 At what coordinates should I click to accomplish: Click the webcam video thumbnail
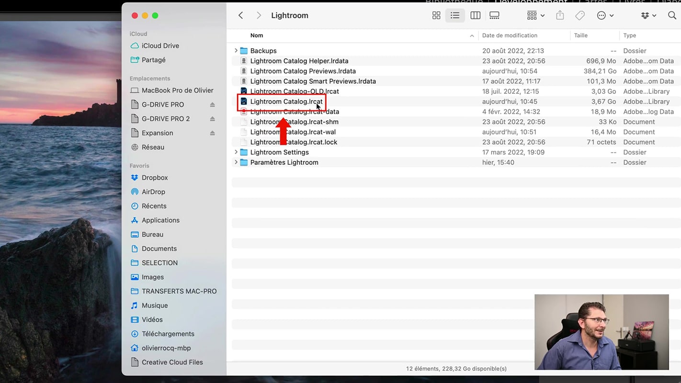pyautogui.click(x=602, y=332)
